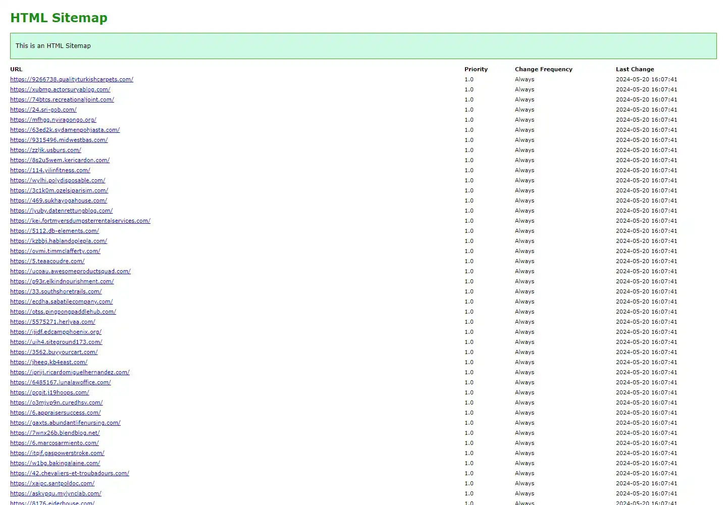Open the askvpqu.mylynclab.com link
727x505 pixels.
56,493
